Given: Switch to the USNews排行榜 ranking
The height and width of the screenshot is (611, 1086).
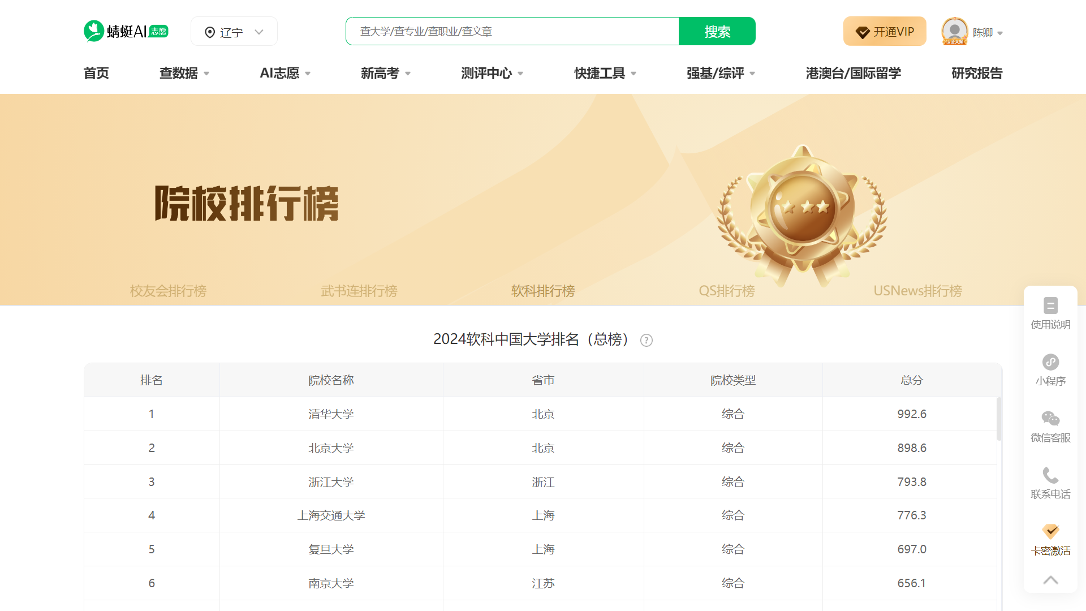Looking at the screenshot, I should (x=917, y=291).
